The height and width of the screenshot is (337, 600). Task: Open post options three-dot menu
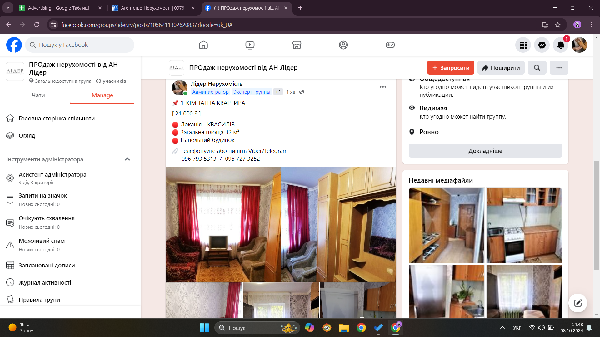tap(383, 87)
